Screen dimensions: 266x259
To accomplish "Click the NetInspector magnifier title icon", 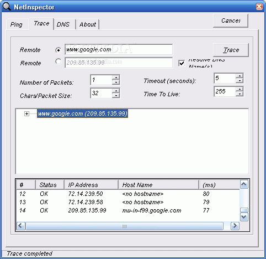I will click(7, 7).
